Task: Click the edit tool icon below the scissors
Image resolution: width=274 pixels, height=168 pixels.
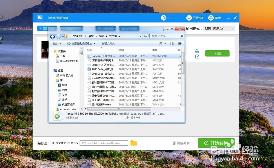Action: (198, 56)
